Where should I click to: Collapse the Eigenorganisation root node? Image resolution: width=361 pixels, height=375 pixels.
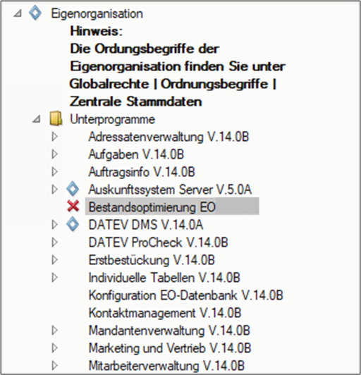[18, 14]
